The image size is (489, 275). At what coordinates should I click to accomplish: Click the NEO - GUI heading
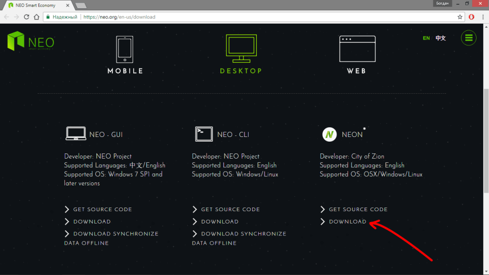click(x=106, y=134)
